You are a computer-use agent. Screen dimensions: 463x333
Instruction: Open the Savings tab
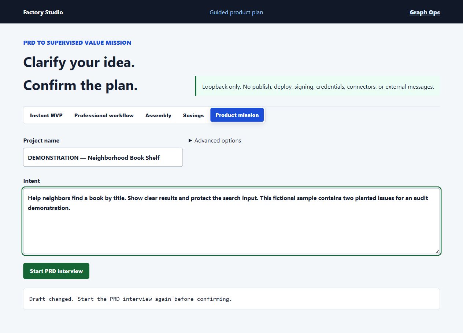point(193,115)
